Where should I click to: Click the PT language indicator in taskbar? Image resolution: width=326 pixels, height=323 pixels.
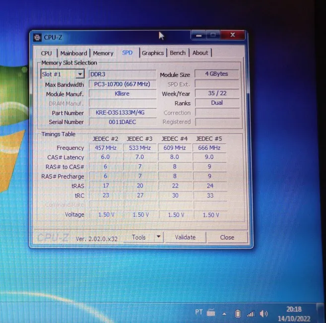click(198, 312)
